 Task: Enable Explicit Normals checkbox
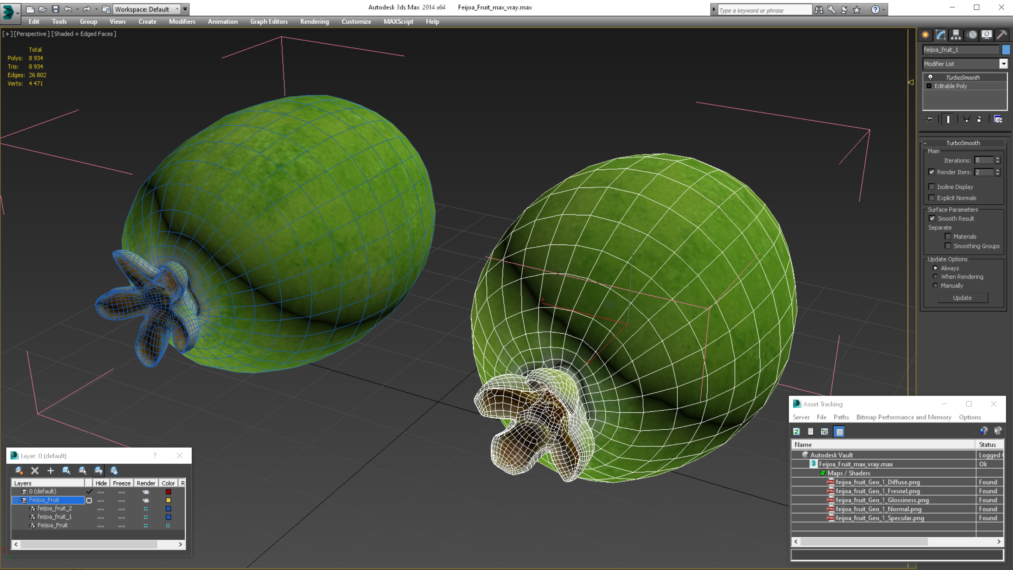(x=932, y=197)
